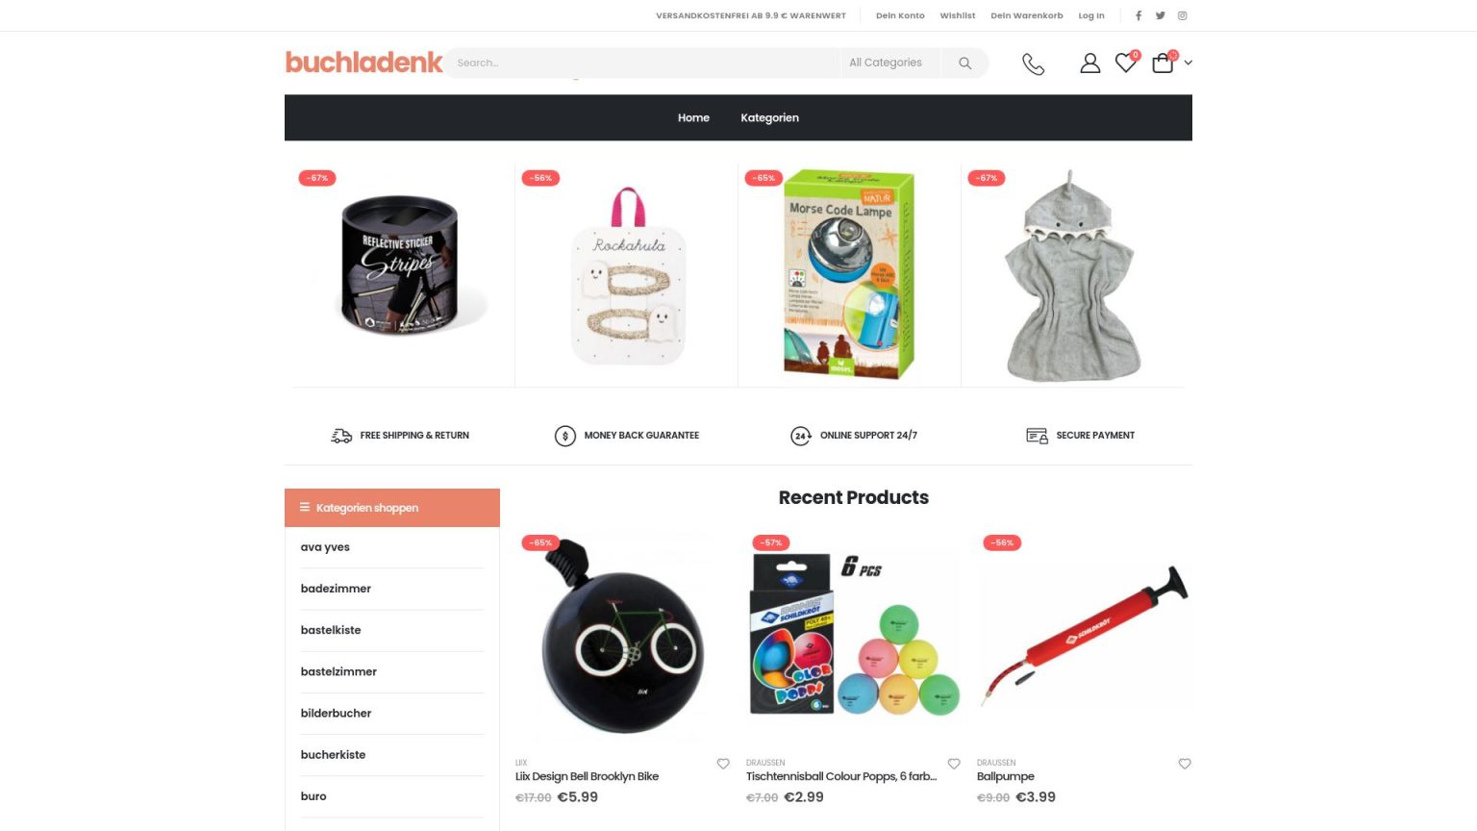Open the Kategorien menu item
The image size is (1477, 831).
coord(769,117)
